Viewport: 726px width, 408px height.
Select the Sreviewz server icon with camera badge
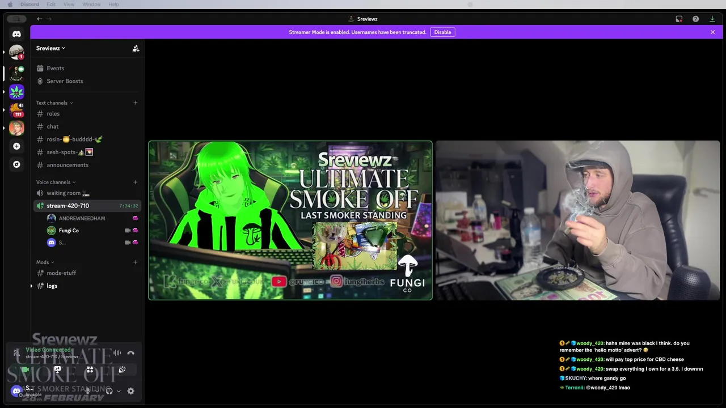[x=16, y=73]
